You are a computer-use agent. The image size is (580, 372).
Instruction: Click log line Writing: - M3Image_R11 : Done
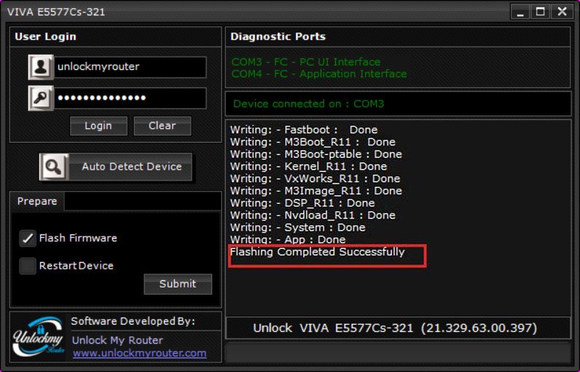pos(316,191)
